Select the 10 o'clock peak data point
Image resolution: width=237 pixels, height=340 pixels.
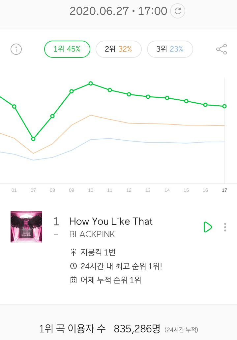[91, 84]
